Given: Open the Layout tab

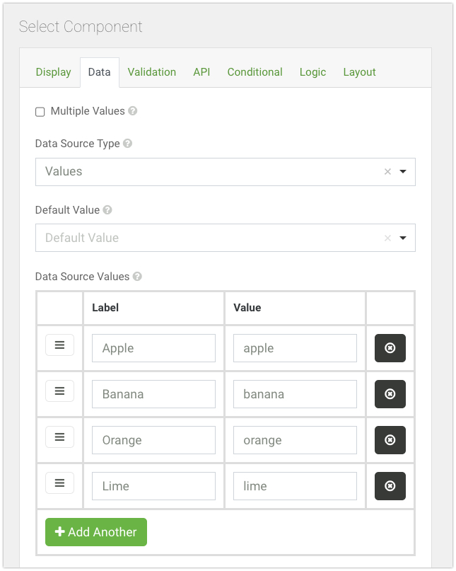Looking at the screenshot, I should coord(359,72).
